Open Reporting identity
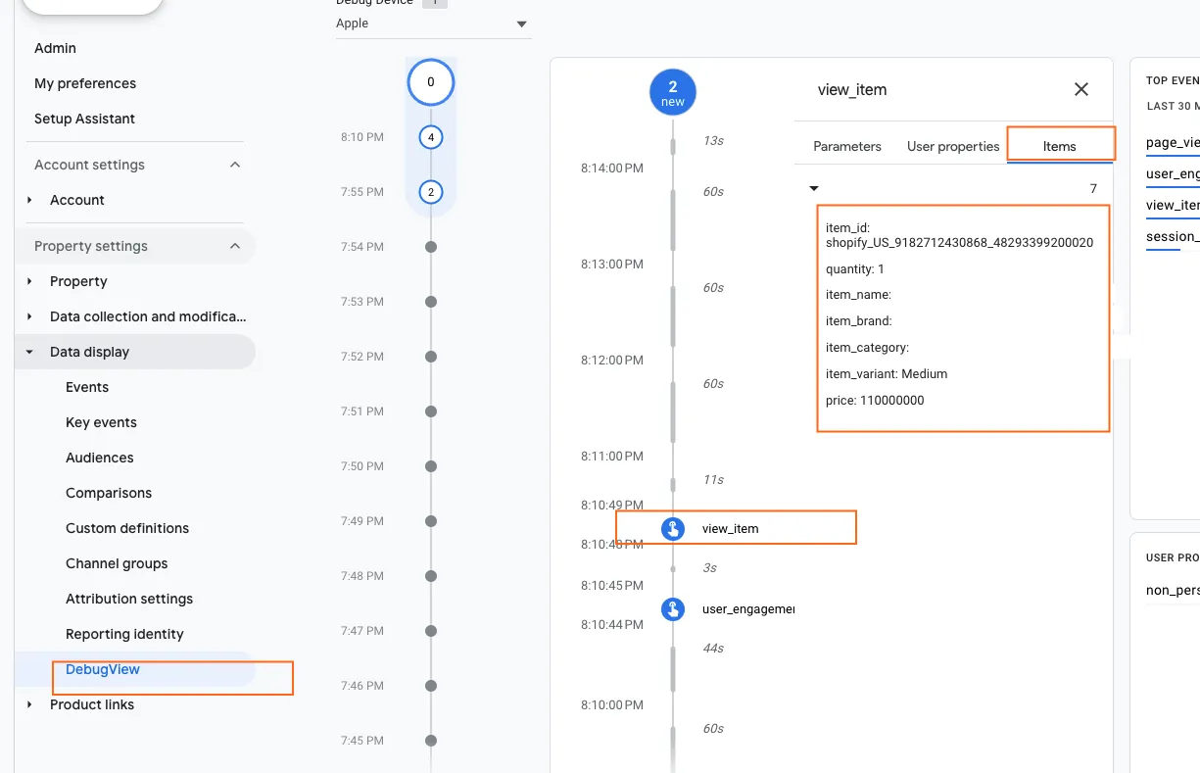1200x773 pixels. pos(124,634)
